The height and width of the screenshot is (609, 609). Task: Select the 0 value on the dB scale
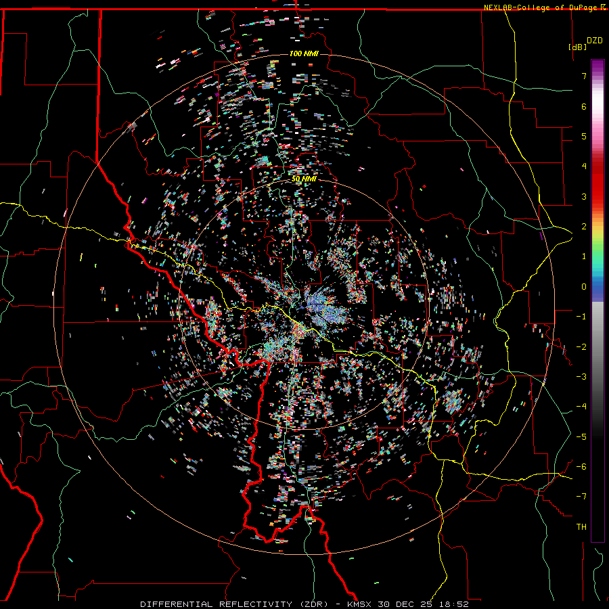pyautogui.click(x=583, y=287)
